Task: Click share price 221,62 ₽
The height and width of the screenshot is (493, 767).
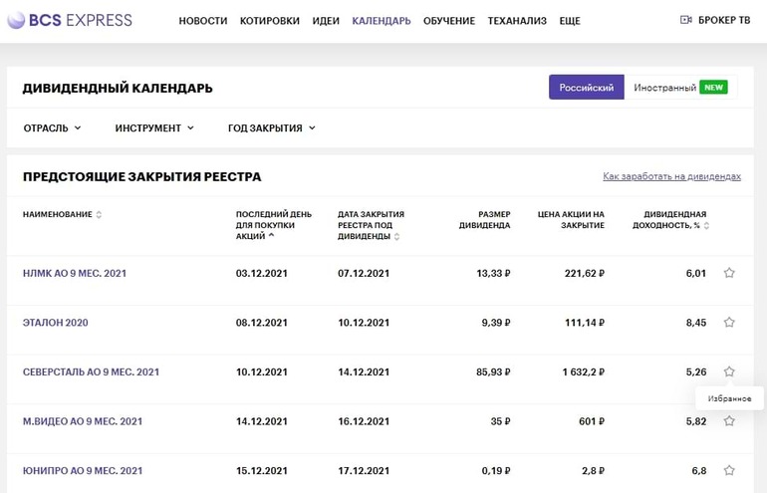Action: click(585, 274)
